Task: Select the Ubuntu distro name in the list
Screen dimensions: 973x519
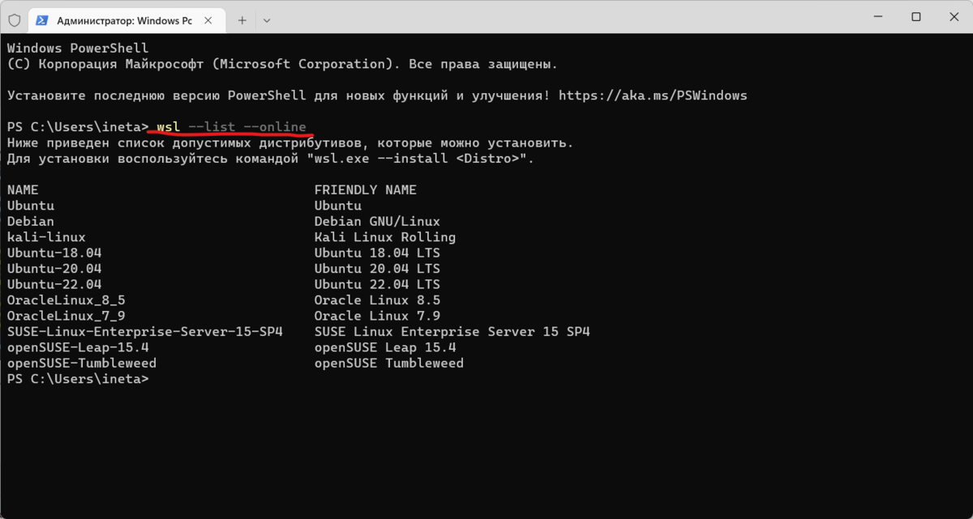Action: tap(30, 205)
